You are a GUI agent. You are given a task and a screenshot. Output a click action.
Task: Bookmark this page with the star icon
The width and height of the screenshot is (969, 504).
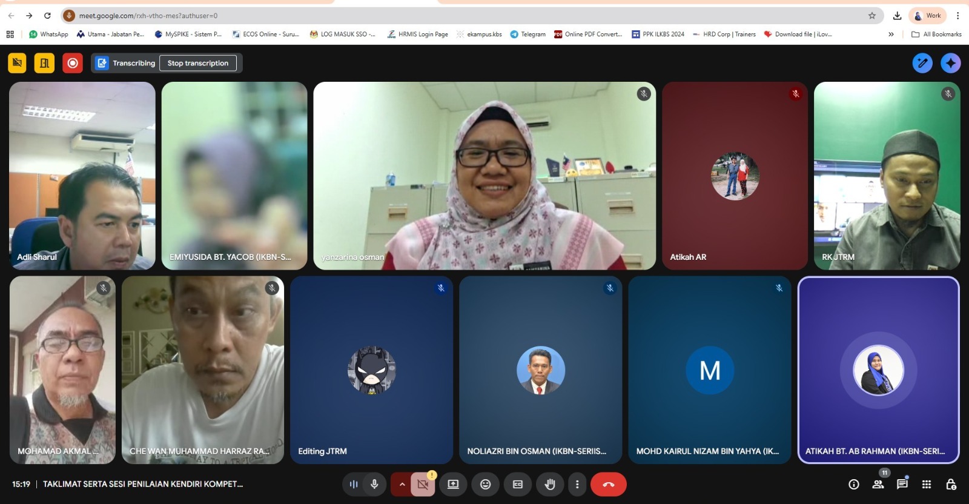pyautogui.click(x=872, y=16)
